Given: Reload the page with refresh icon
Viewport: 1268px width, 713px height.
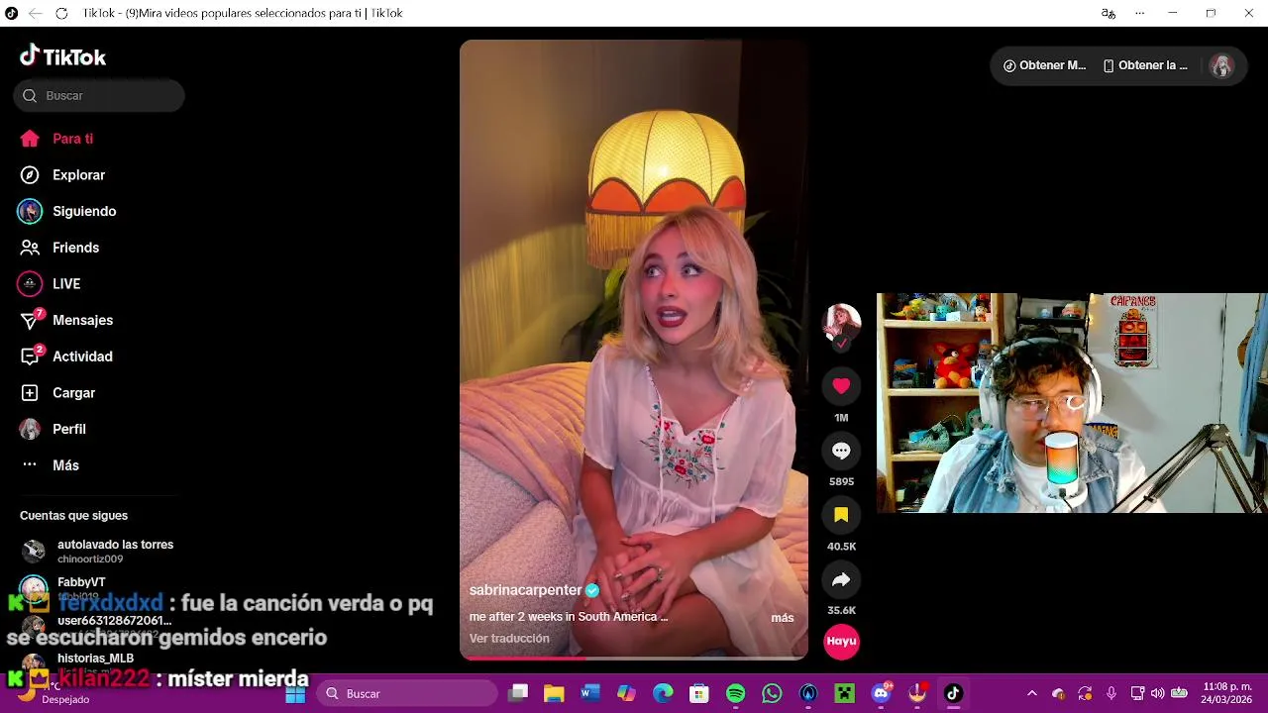Looking at the screenshot, I should pos(61,13).
